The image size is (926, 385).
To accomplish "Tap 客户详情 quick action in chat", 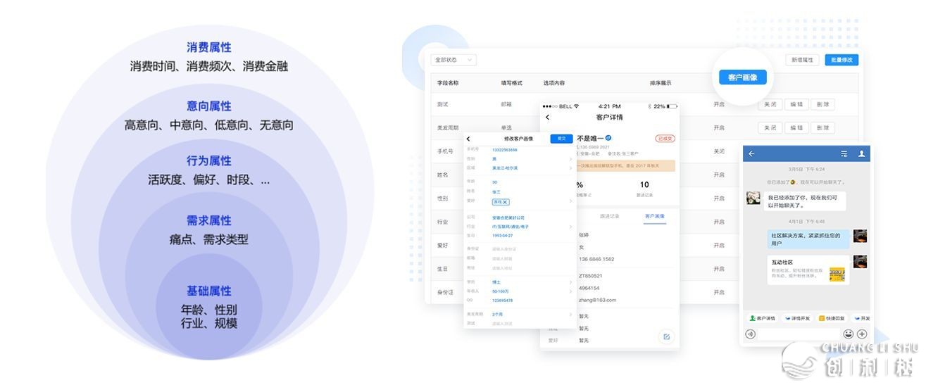I will tap(761, 318).
